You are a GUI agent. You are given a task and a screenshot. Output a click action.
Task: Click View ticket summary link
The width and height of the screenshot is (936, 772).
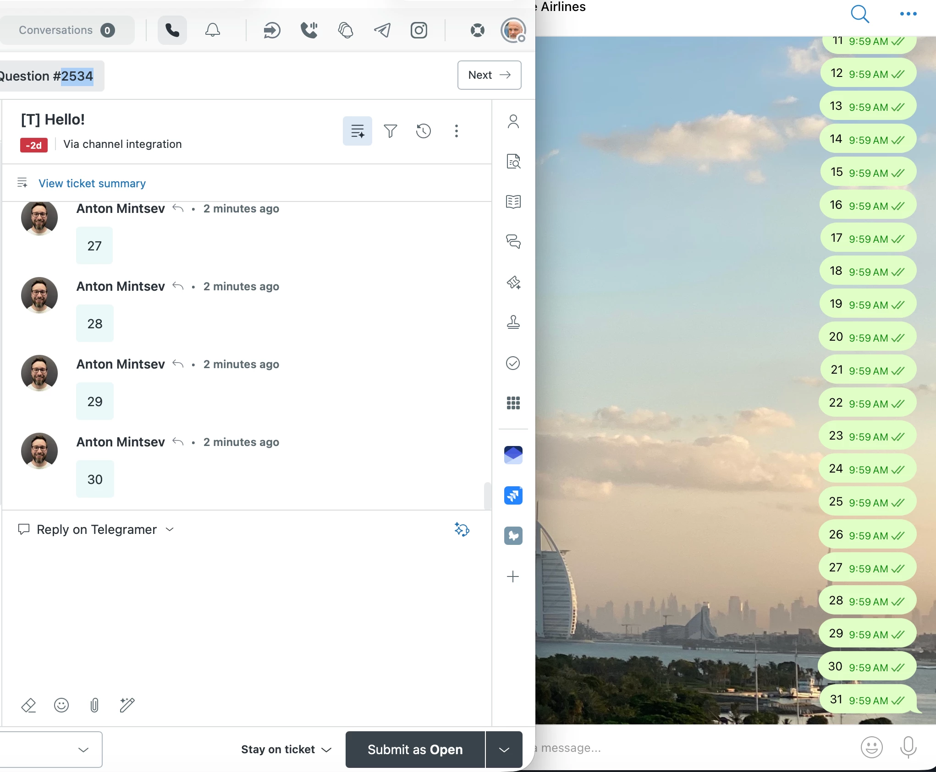pos(92,183)
